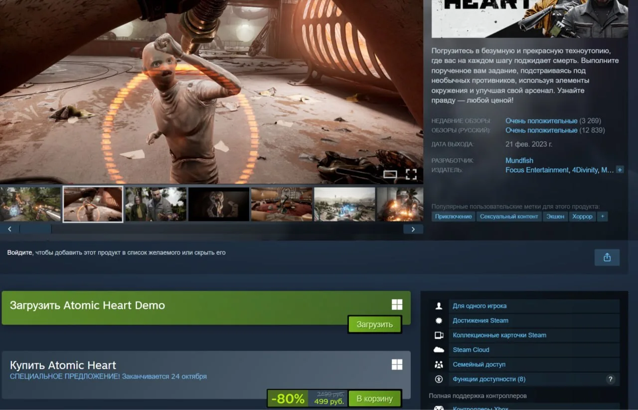Click the single-player person icon

tap(439, 306)
